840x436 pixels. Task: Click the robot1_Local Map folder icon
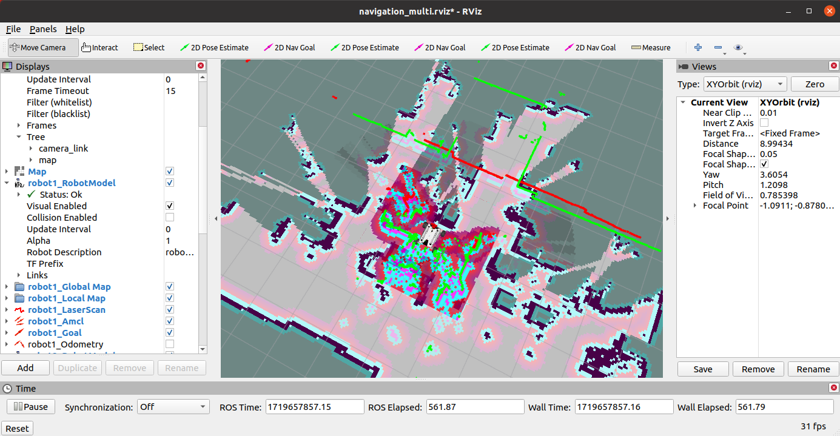click(x=20, y=298)
